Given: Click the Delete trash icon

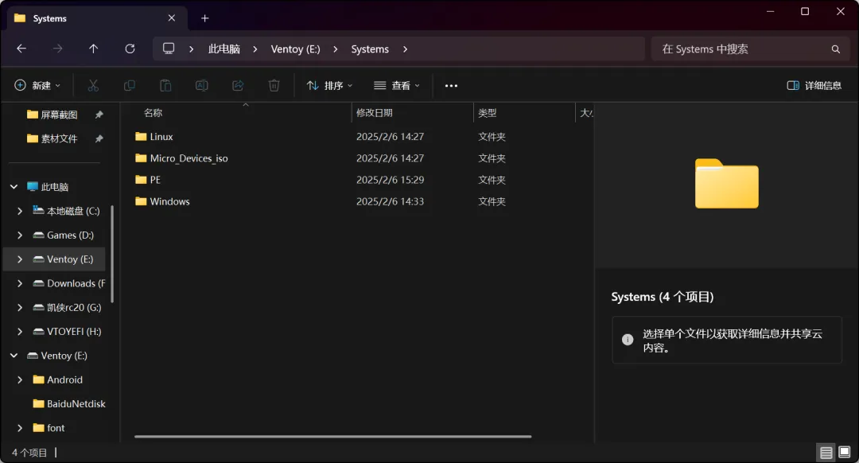Looking at the screenshot, I should click(274, 85).
